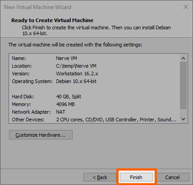This screenshot has width=193, height=185.
Task: Open Customize Hardware settings
Action: (x=41, y=135)
